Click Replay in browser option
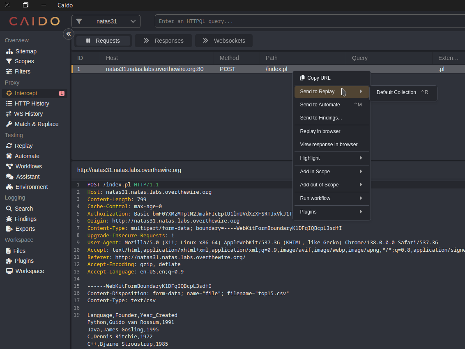This screenshot has height=349, width=465. pyautogui.click(x=320, y=131)
